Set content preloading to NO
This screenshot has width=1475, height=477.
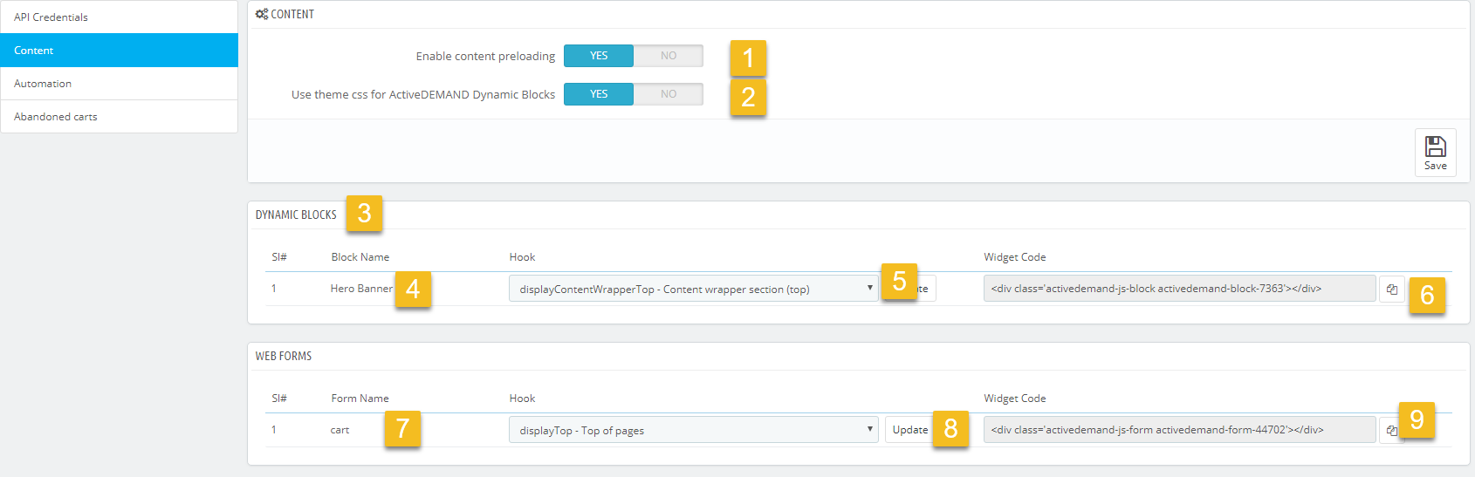[x=669, y=56]
